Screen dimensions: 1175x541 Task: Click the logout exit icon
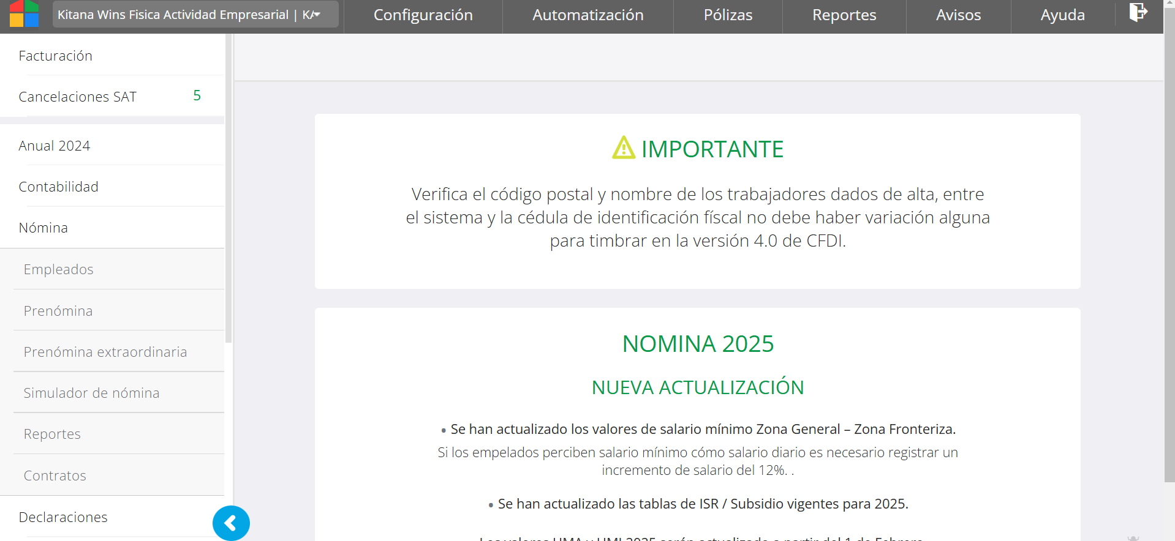click(x=1138, y=12)
